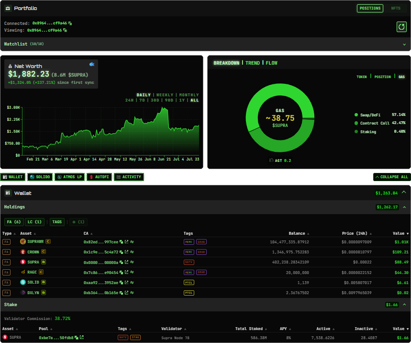Click the refresh portfolio icon

(401, 27)
